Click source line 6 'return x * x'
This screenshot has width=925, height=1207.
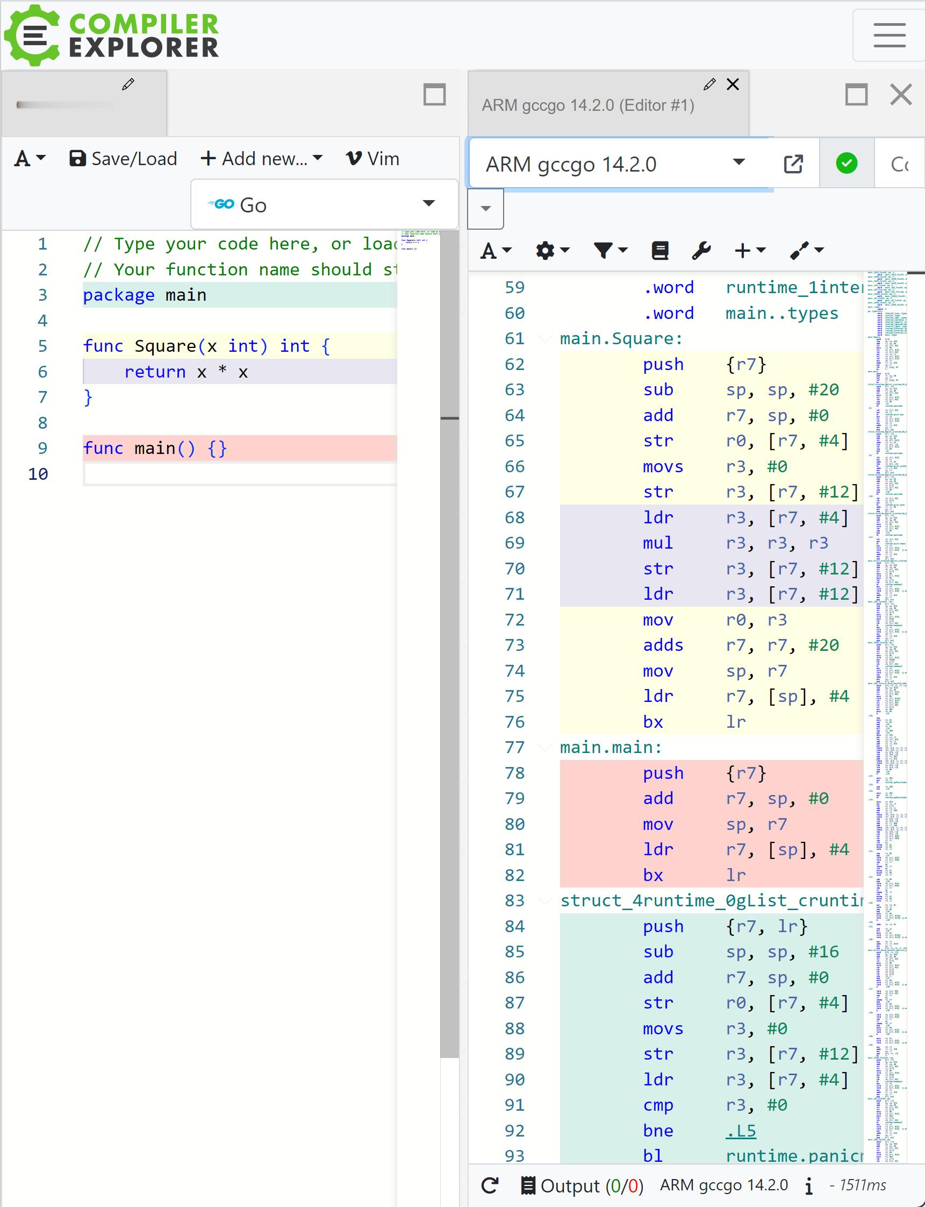[x=240, y=372]
